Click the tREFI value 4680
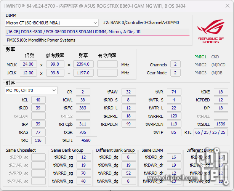Image resolution: width=234 pixels, height=191 pixels. point(87,140)
